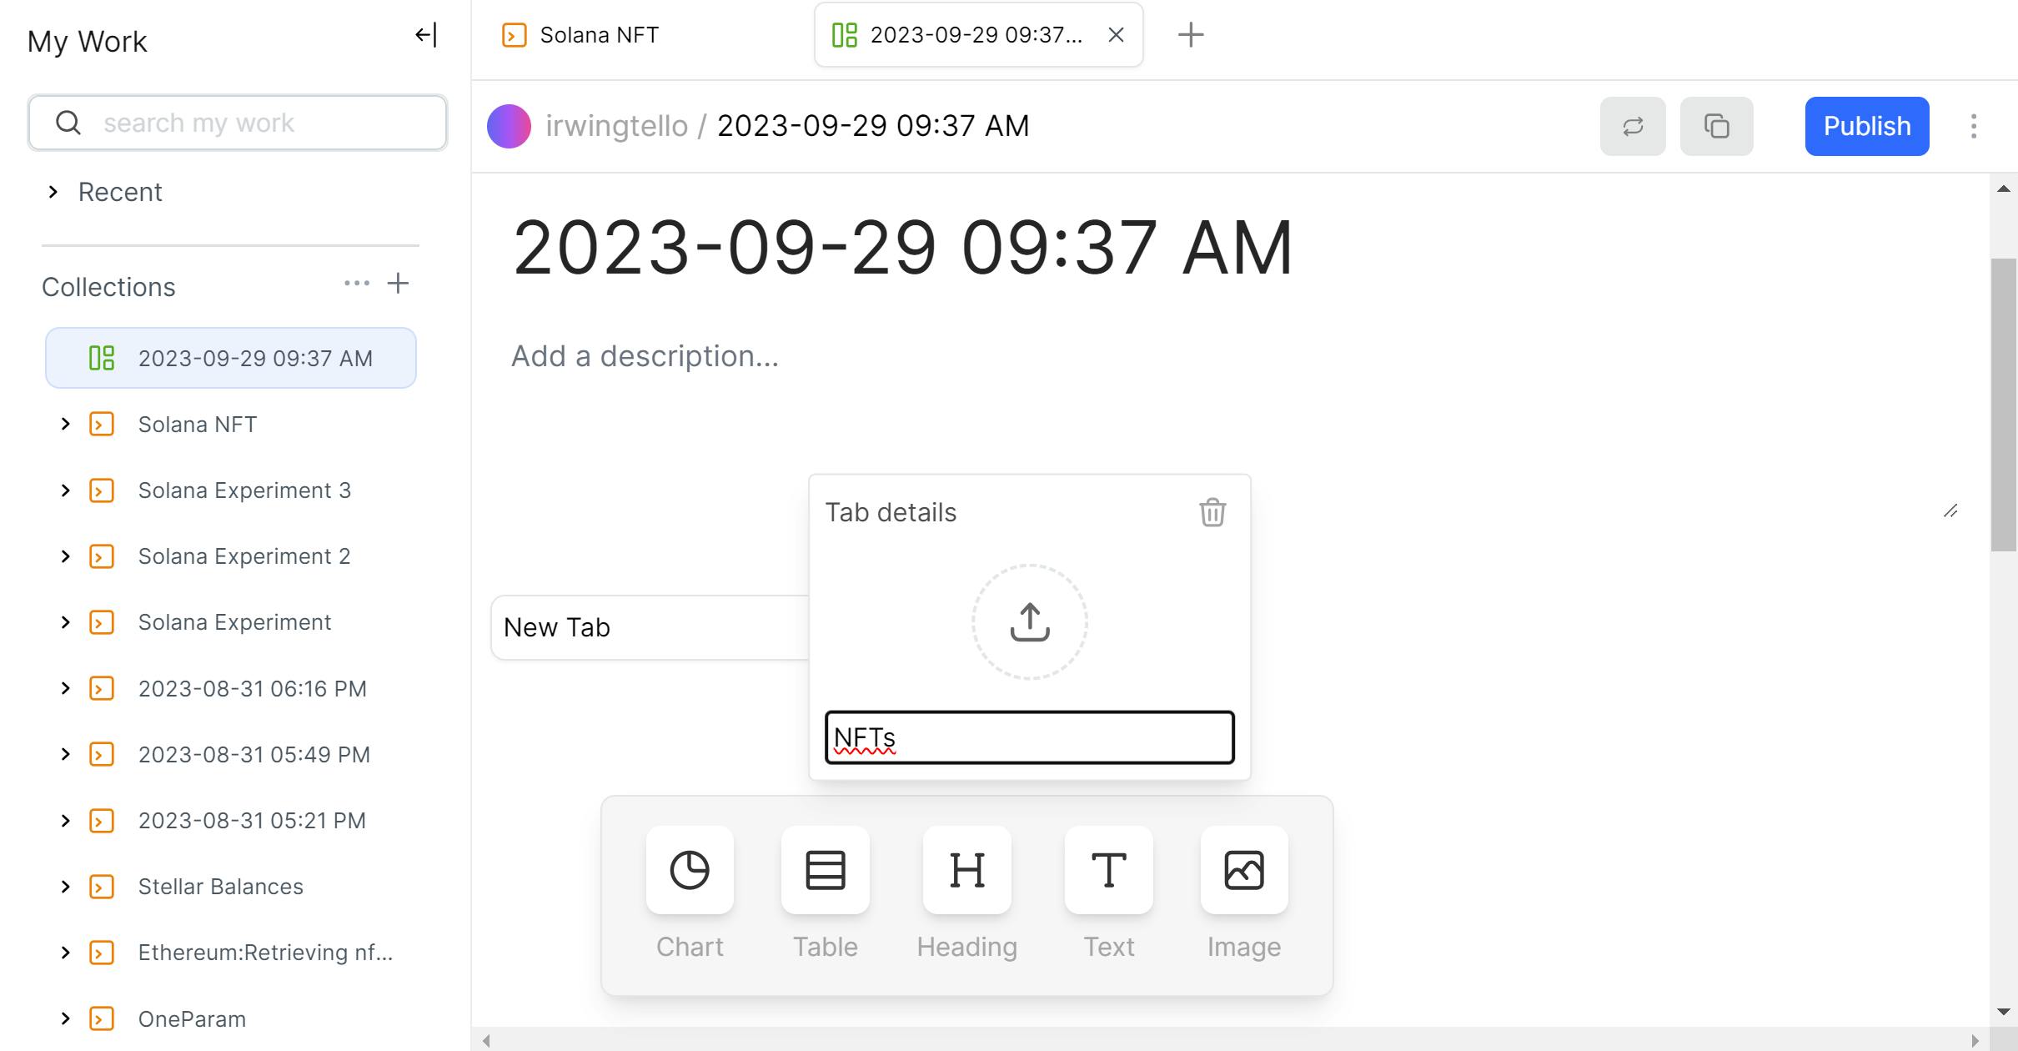
Task: Click the Publish button to publish document
Action: tap(1867, 124)
